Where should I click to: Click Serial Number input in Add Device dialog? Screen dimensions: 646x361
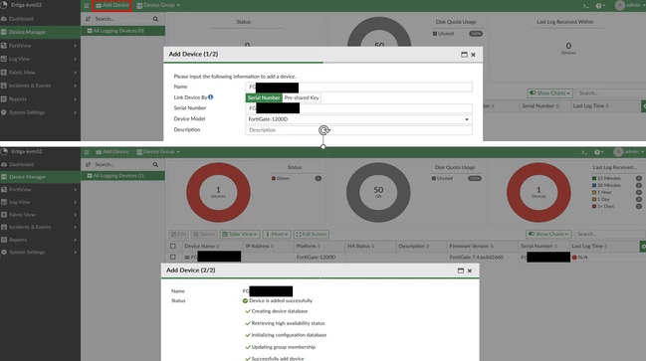coord(358,108)
